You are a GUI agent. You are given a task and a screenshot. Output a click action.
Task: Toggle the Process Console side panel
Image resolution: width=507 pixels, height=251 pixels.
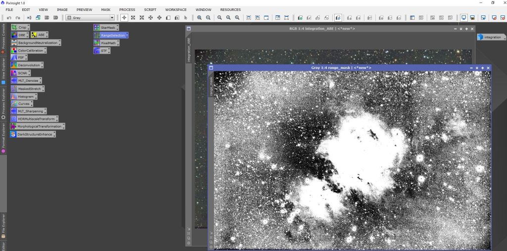(3, 38)
